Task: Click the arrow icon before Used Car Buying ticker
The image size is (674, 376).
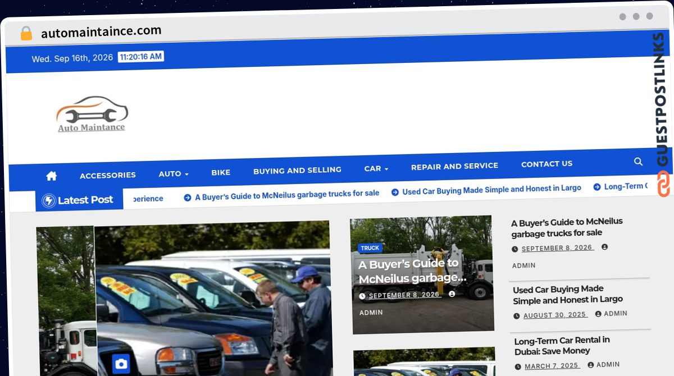Action: pos(395,192)
